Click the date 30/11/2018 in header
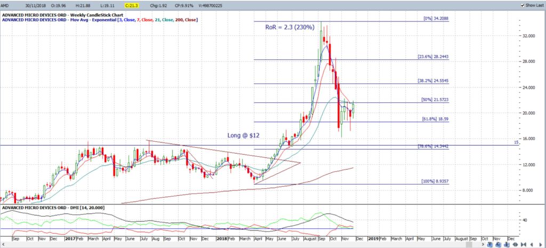Image resolution: width=546 pixels, height=248 pixels. click(x=37, y=5)
